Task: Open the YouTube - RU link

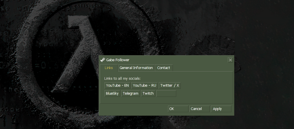Action: tap(144, 85)
